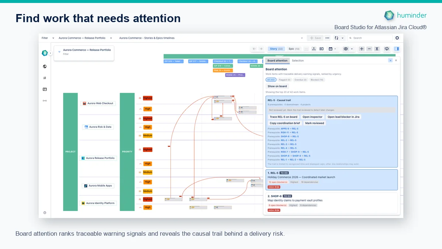Screen dimensions: 442x249
Task: Open the eye visibility dropdown arrow
Action: click(x=352, y=49)
